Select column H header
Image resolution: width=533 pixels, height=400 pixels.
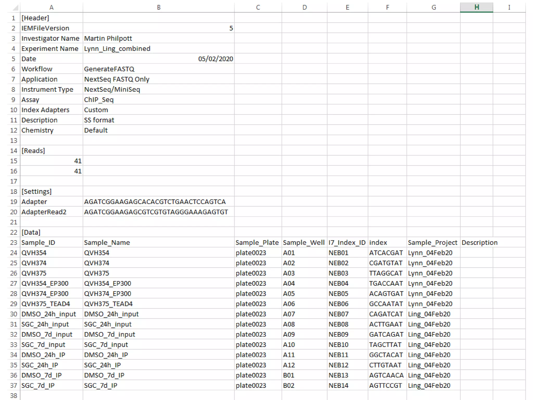pos(476,7)
